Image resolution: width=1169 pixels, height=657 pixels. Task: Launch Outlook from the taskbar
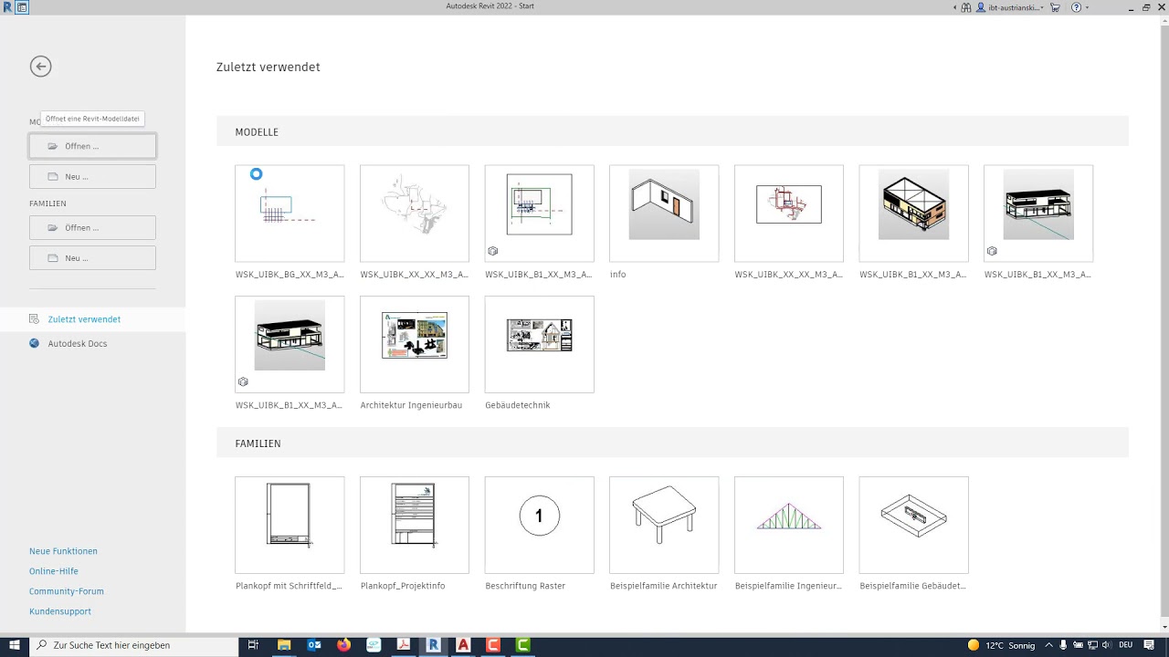314,645
